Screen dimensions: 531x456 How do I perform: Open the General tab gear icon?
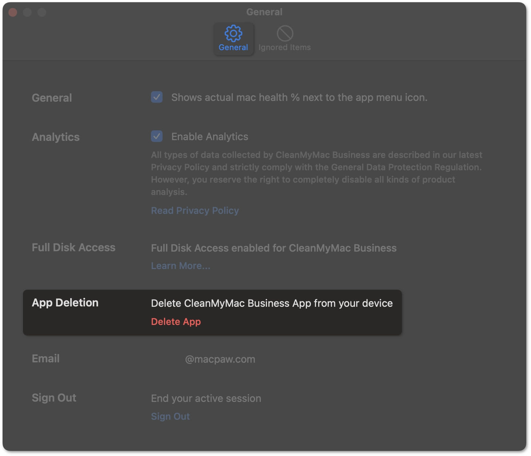233,33
